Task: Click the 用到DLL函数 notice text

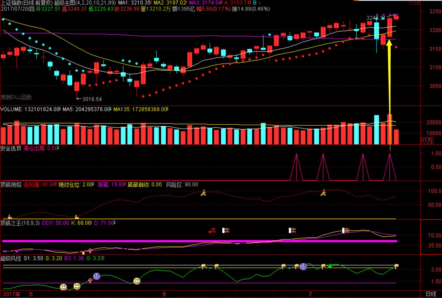Action: click(16, 97)
